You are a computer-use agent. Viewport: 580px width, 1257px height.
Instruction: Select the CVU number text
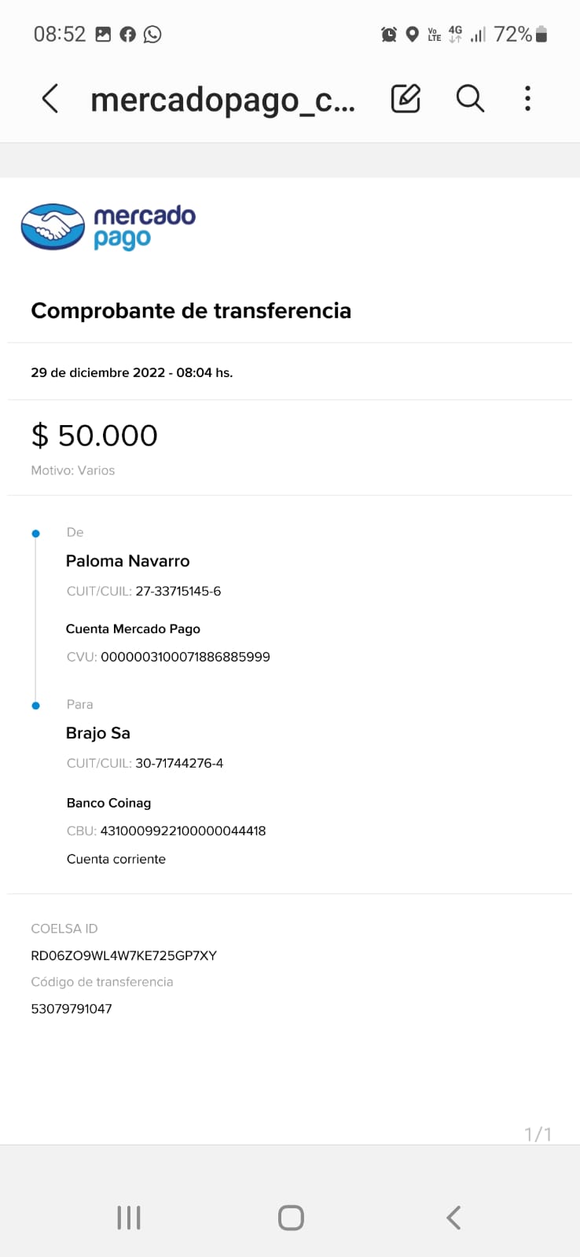pyautogui.click(x=185, y=657)
